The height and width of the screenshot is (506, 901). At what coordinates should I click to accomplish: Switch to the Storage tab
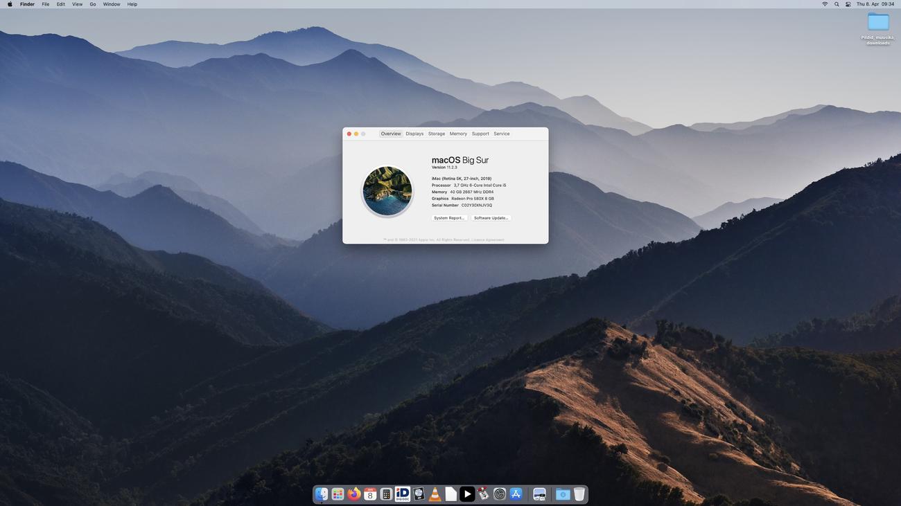click(437, 134)
